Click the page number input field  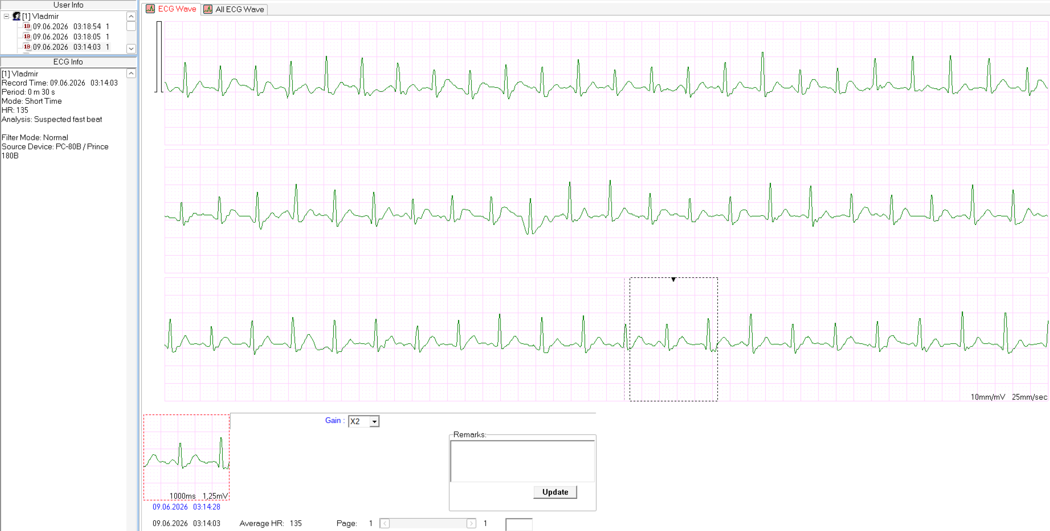pos(519,524)
